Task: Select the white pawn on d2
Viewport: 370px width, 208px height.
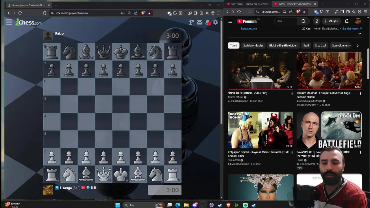Action: click(x=103, y=157)
